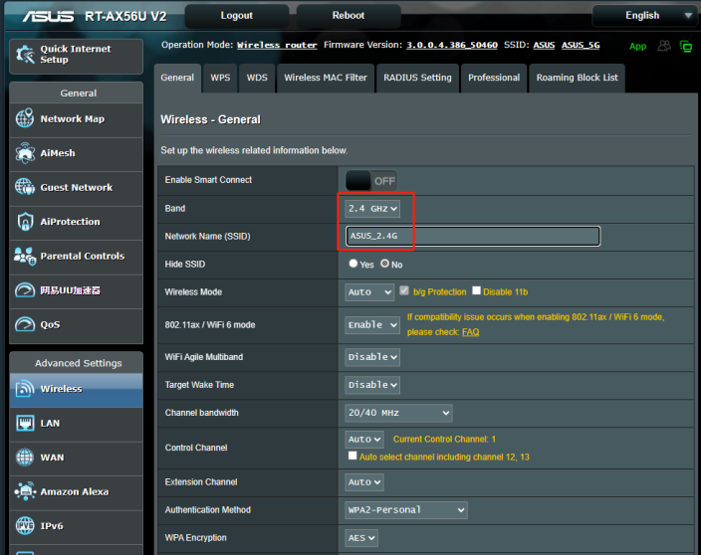This screenshot has width=701, height=555.
Task: Open QoS from sidebar
Action: click(77, 325)
